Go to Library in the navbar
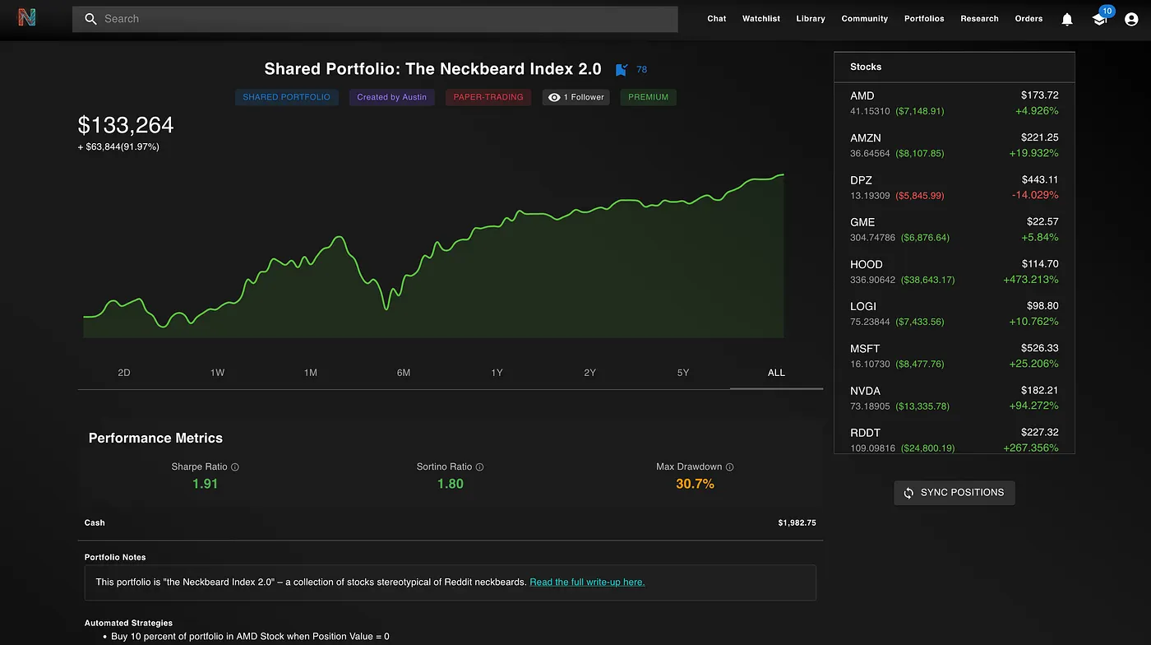 coord(811,19)
